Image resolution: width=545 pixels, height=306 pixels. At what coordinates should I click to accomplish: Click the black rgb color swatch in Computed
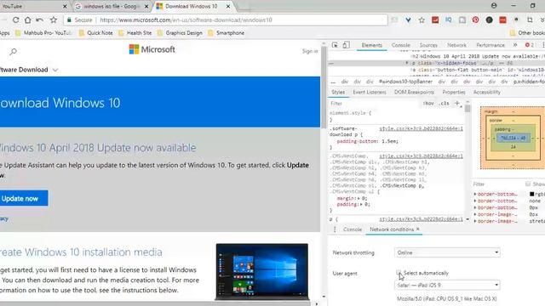531,194
